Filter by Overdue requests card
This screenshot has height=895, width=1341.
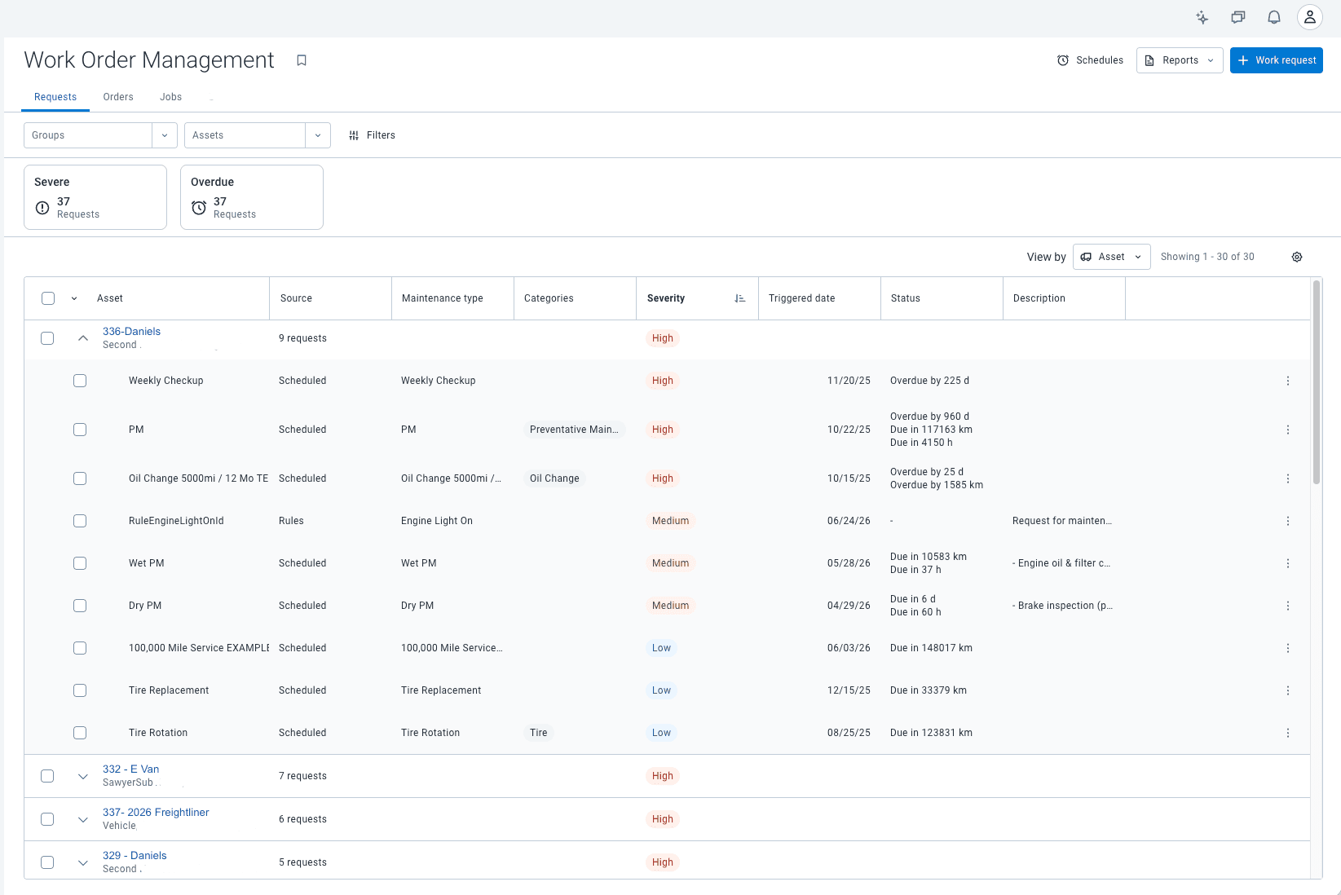[x=252, y=197]
